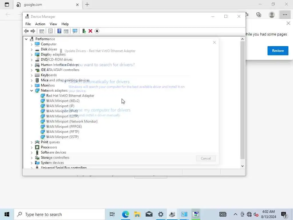Select the Software devices category
The height and width of the screenshot is (220, 293).
click(54, 152)
